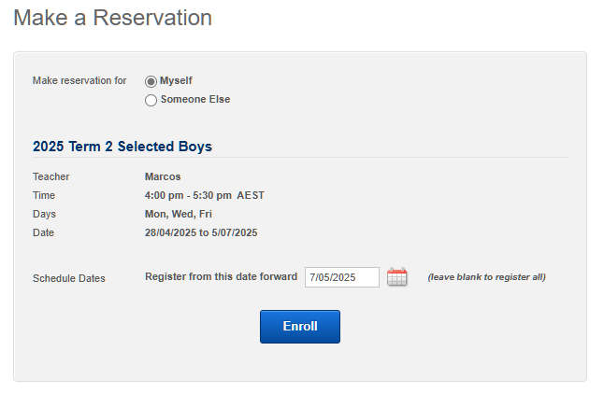This screenshot has height=393, width=604.
Task: Select the Myself radio button
Action: click(x=151, y=81)
